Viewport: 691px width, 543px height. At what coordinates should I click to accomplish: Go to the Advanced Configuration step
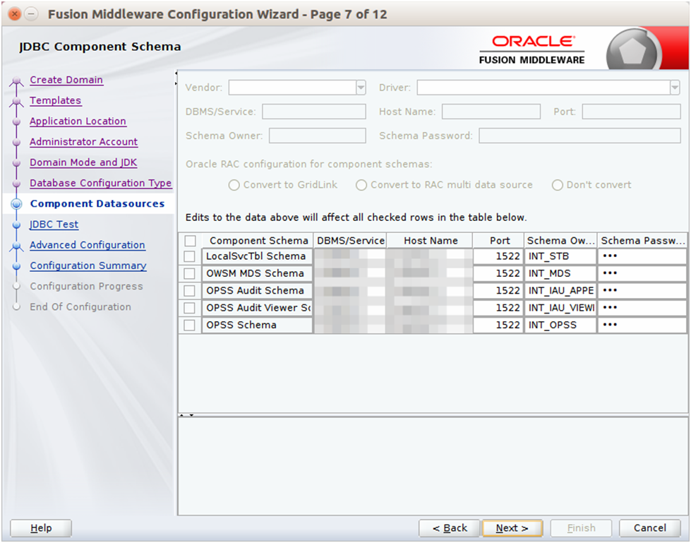pyautogui.click(x=88, y=245)
